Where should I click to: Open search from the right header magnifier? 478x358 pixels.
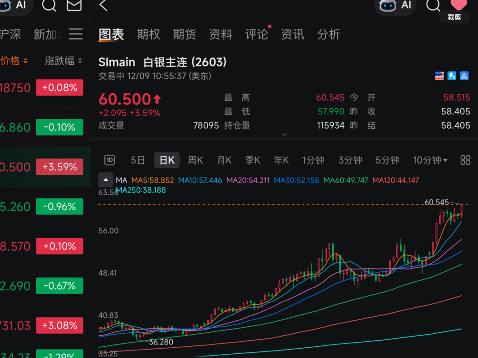click(x=433, y=5)
